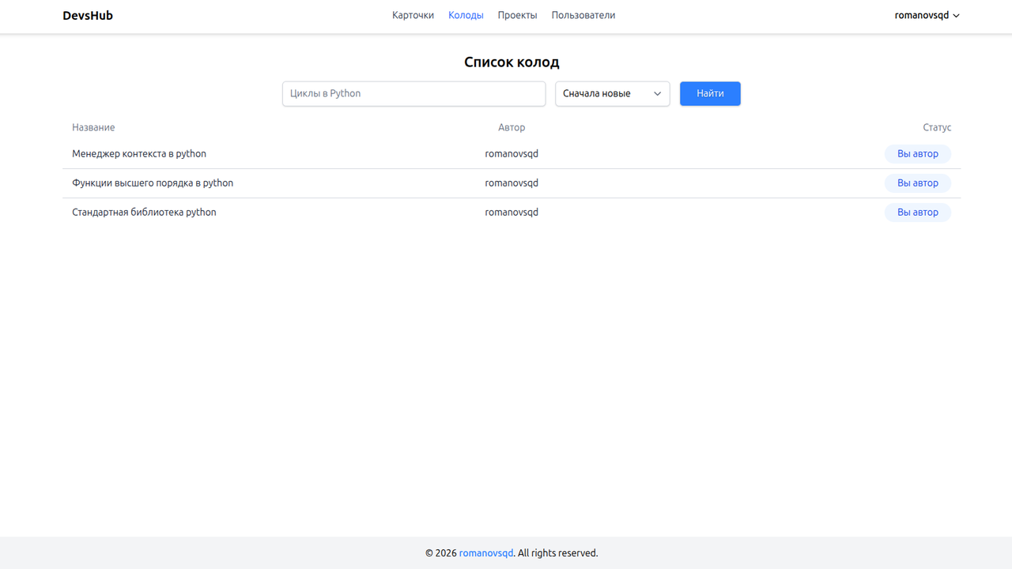This screenshot has width=1012, height=569.
Task: Click the deck search input field
Action: [413, 93]
